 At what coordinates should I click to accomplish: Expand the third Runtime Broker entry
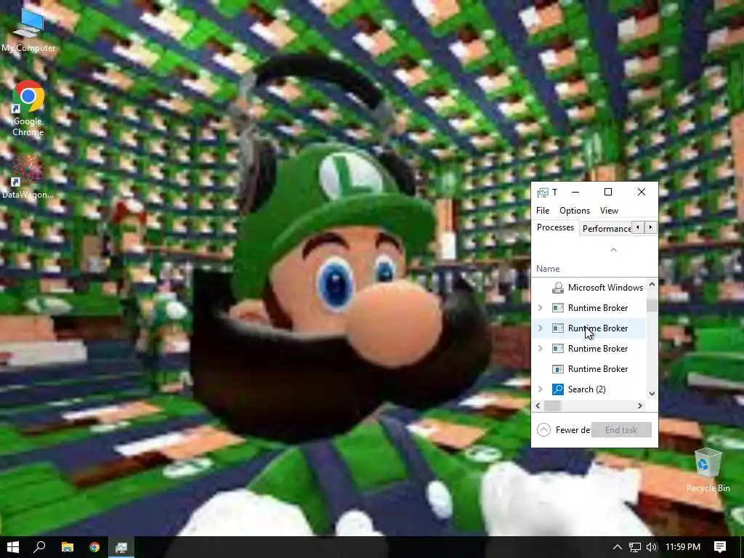(x=540, y=349)
